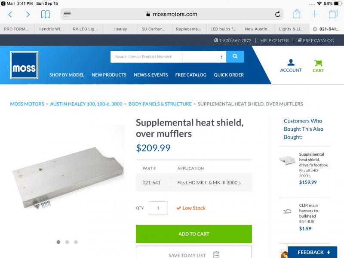Go back with Safari's back arrow
This screenshot has width=344, height=258.
pyautogui.click(x=10, y=15)
